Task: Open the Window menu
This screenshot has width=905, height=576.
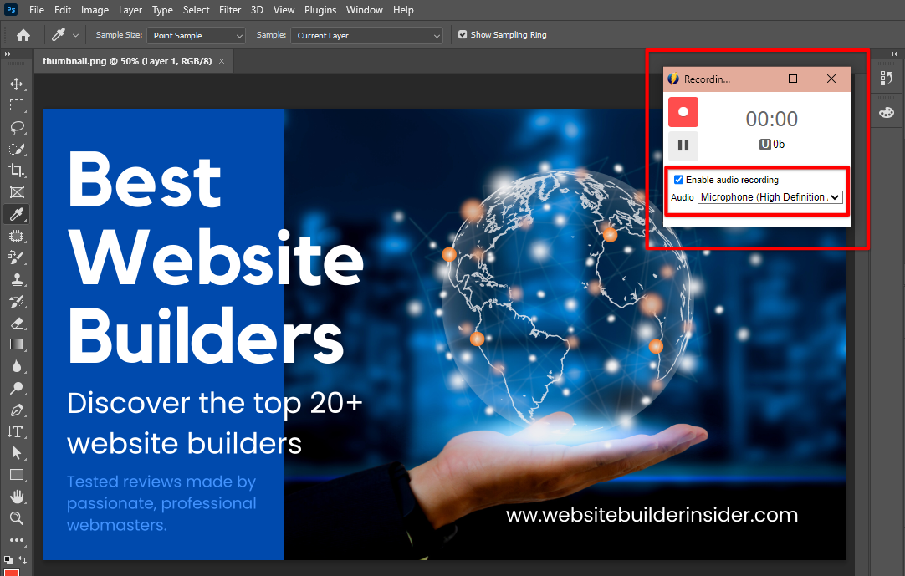Action: (x=364, y=10)
